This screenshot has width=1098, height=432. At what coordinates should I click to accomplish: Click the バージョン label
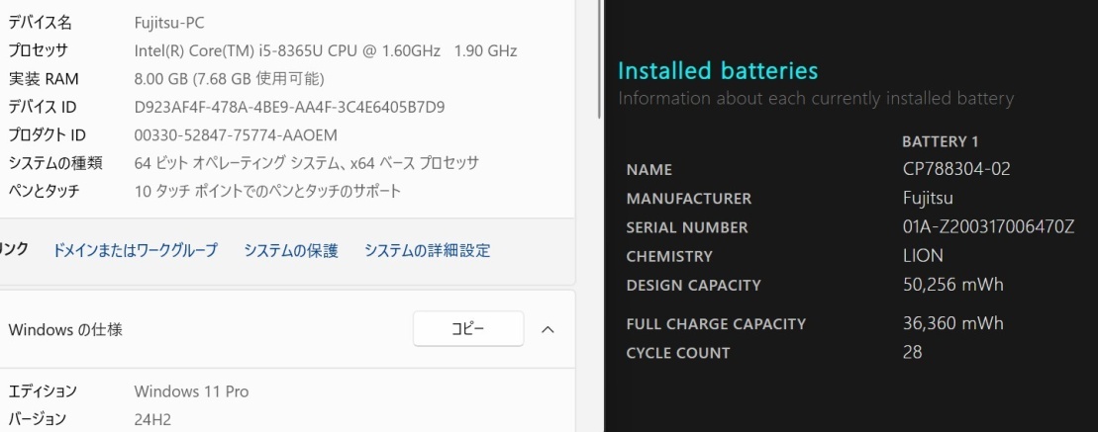pos(37,419)
